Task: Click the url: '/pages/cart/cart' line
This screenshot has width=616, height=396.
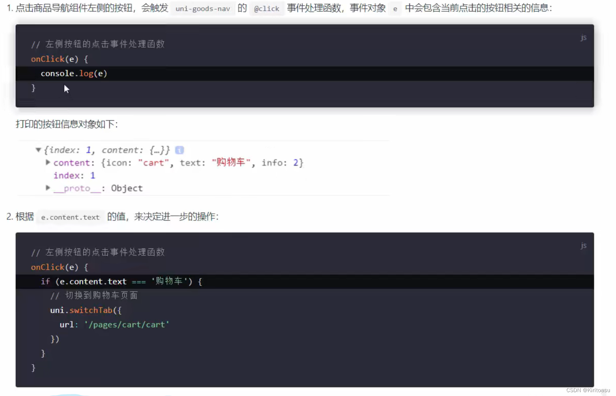Action: [x=115, y=324]
